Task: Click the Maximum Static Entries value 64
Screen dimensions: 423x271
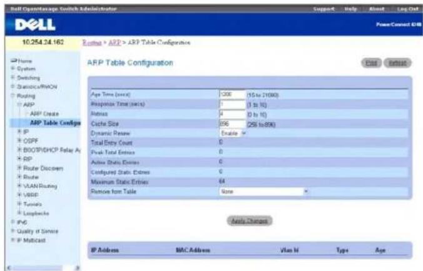Action: [222, 181]
